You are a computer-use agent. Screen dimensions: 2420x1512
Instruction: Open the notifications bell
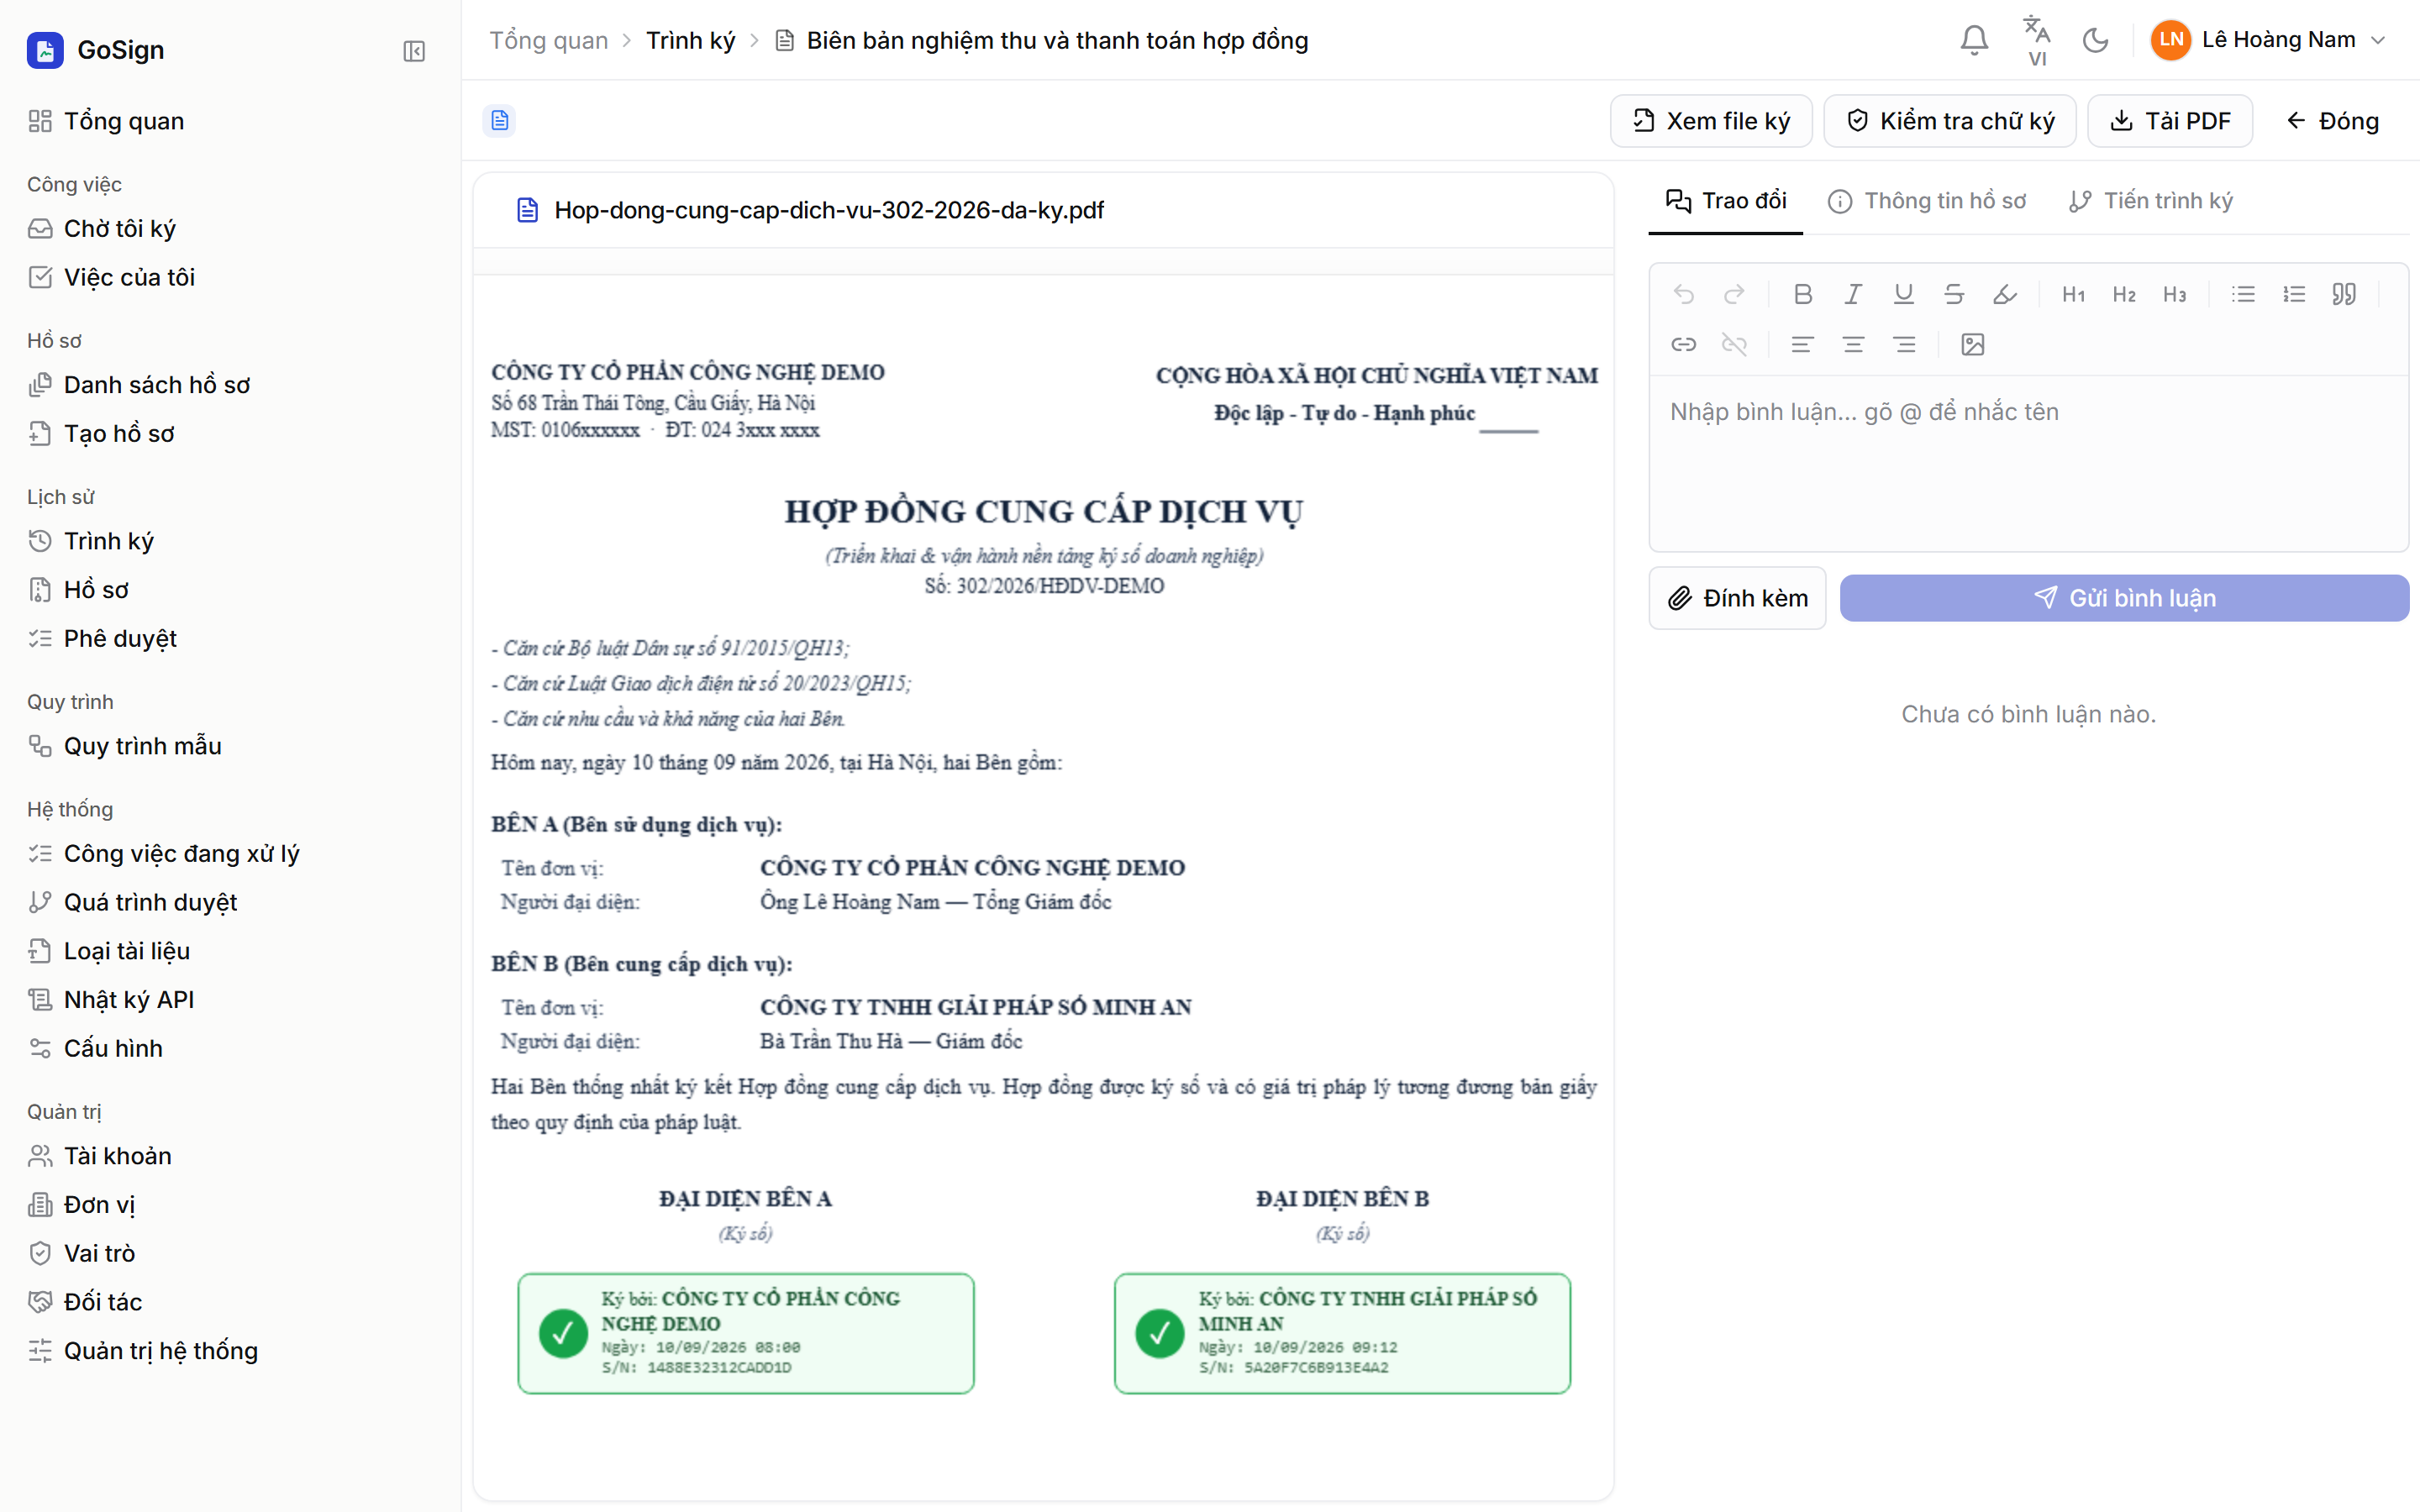pyautogui.click(x=1974, y=40)
